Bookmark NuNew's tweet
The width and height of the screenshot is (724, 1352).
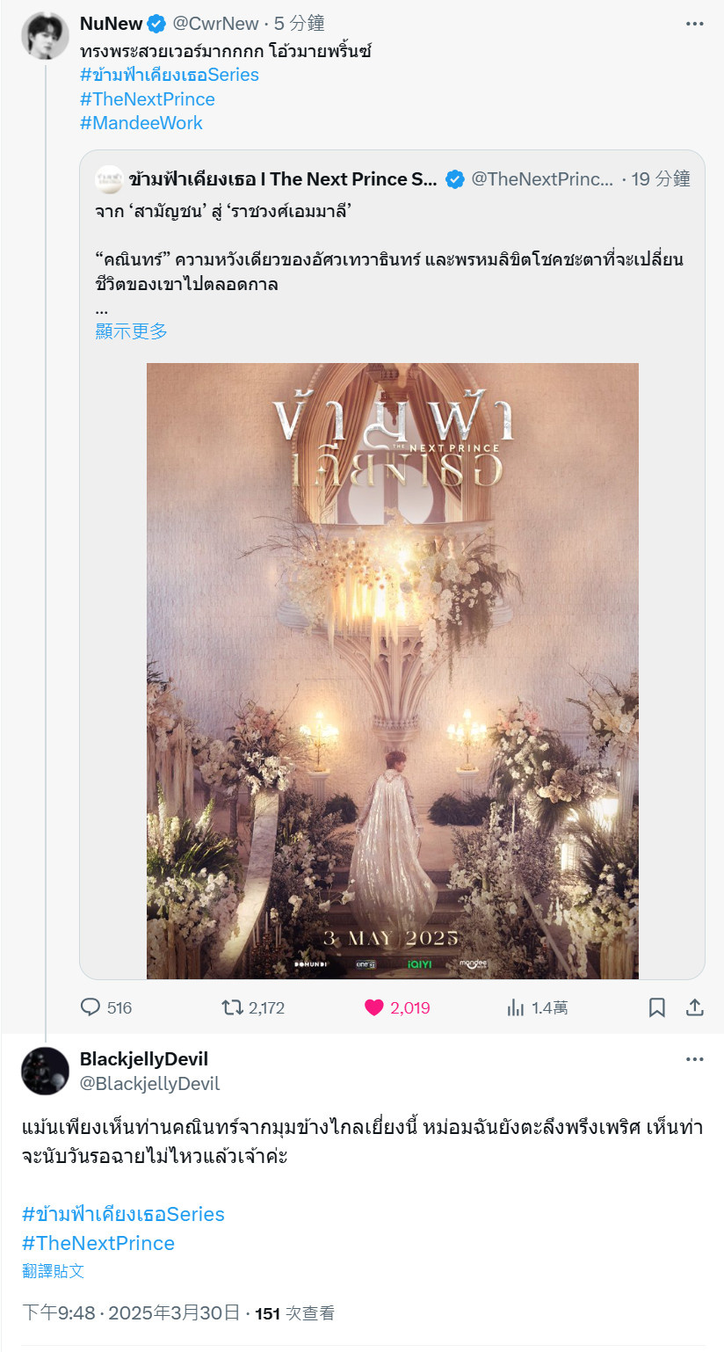point(656,1007)
